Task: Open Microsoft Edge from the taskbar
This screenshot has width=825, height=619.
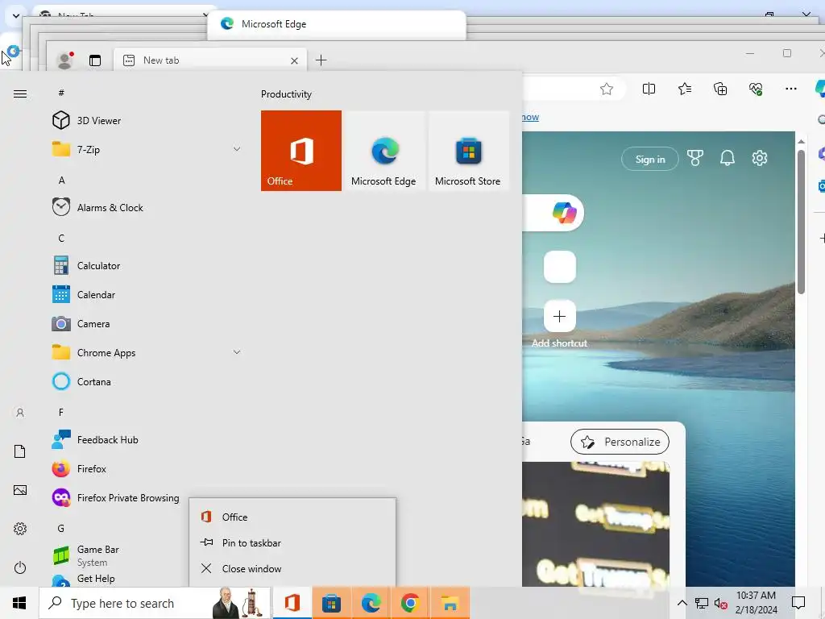Action: (x=371, y=603)
